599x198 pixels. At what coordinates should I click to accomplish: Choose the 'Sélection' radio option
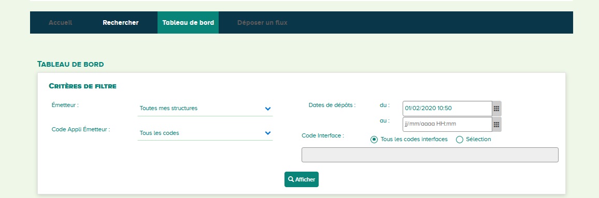click(x=460, y=140)
